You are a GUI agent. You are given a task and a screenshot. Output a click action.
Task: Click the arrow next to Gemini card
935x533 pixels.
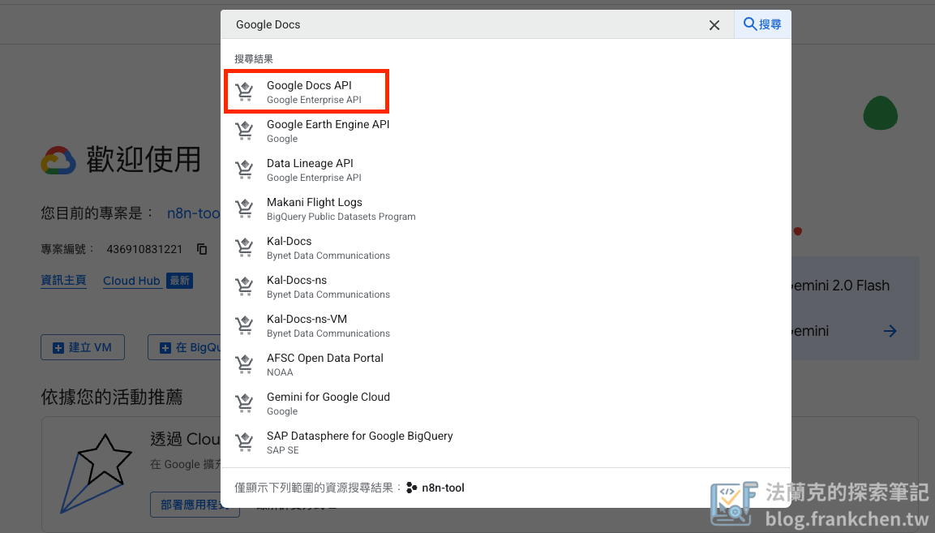(890, 331)
